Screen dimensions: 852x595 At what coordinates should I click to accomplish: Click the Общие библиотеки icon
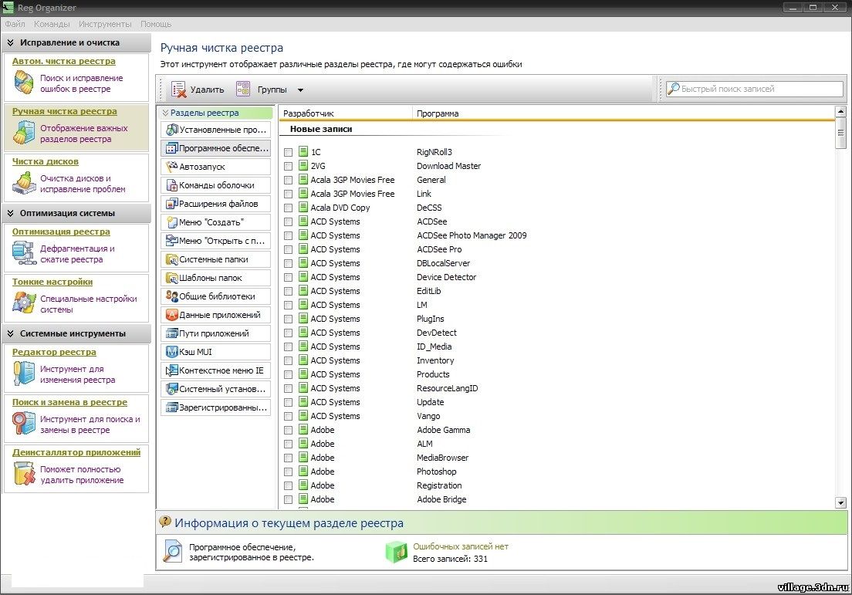171,296
